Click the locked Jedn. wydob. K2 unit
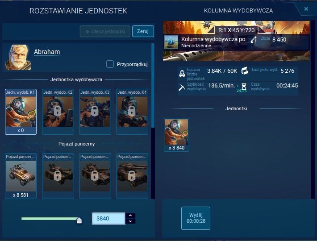This screenshot has height=241, width=317. click(x=58, y=111)
